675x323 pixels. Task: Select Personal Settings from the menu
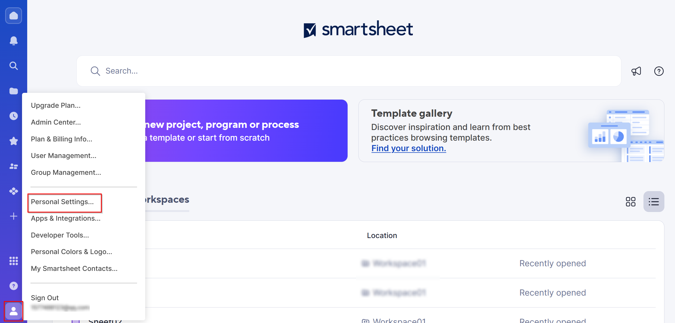[x=62, y=202]
